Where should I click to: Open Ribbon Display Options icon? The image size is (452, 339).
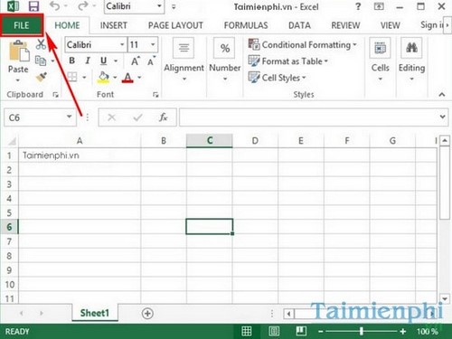coord(379,6)
